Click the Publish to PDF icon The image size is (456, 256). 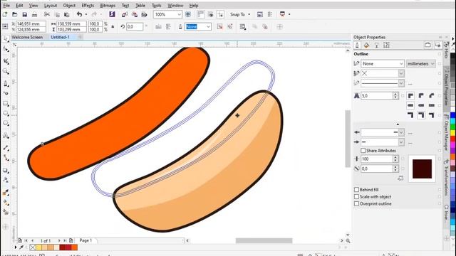point(144,14)
